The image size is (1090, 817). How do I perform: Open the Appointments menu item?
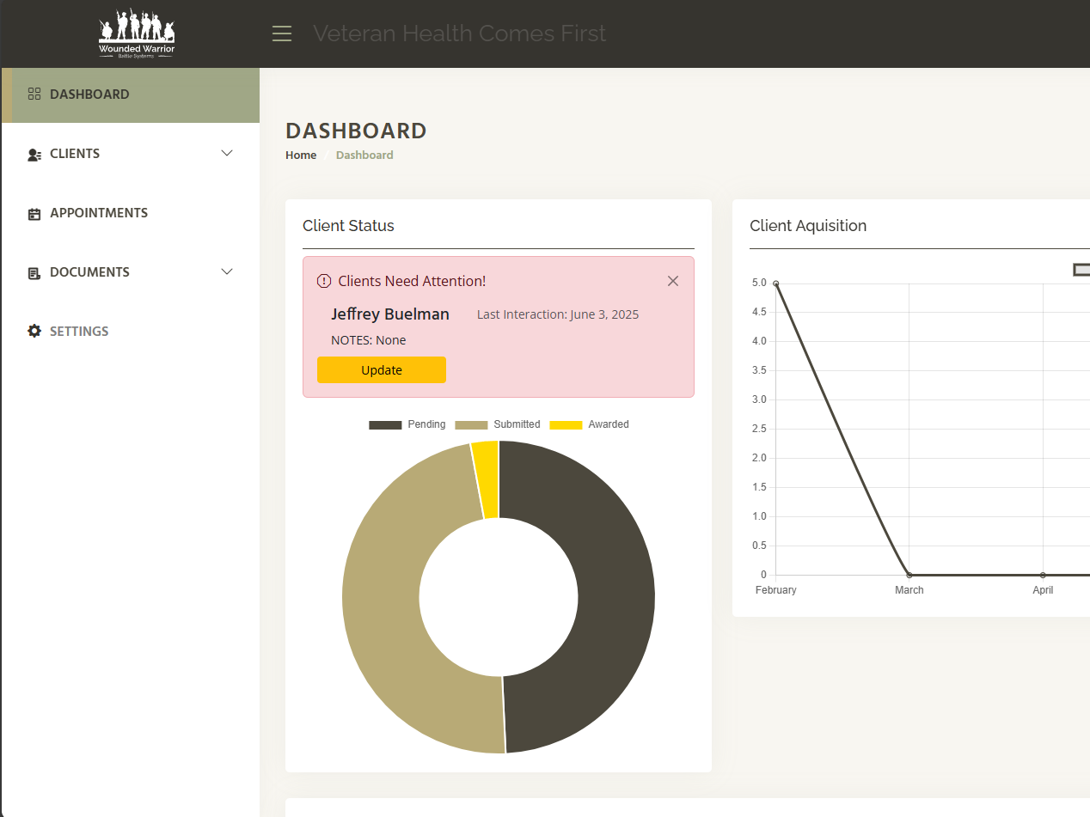click(x=99, y=213)
